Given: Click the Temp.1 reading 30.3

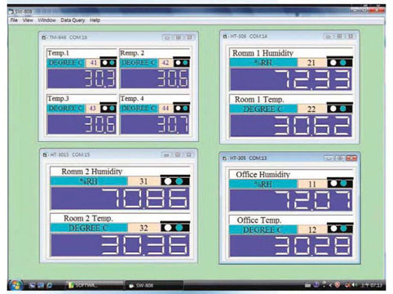Looking at the screenshot, I should (82, 78).
